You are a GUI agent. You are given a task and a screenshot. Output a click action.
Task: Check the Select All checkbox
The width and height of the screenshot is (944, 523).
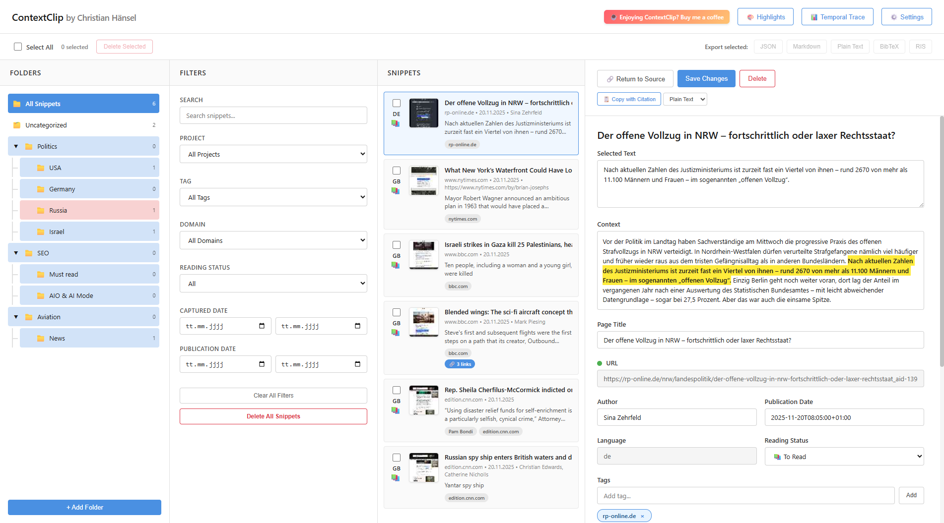pyautogui.click(x=18, y=47)
